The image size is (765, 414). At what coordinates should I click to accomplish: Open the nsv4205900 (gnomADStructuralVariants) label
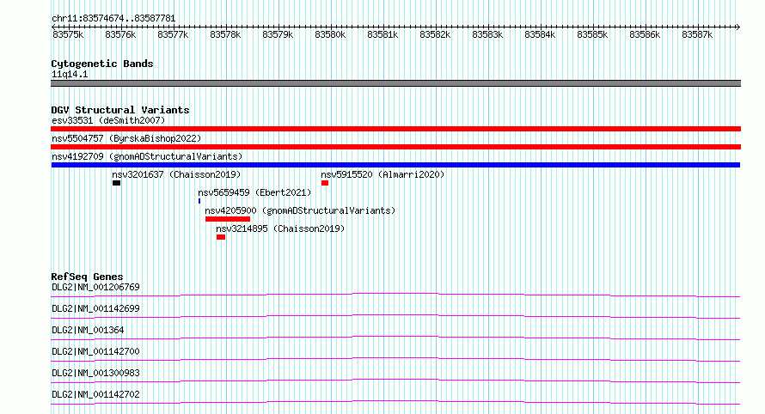click(300, 210)
